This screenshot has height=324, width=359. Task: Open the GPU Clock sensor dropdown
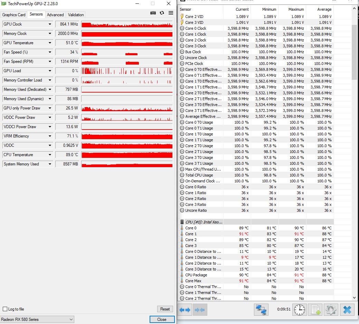[50, 24]
